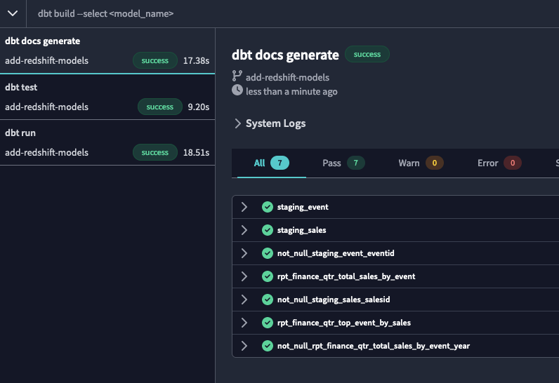The width and height of the screenshot is (559, 383).
Task: Click the staging_event model name
Action: [303, 207]
